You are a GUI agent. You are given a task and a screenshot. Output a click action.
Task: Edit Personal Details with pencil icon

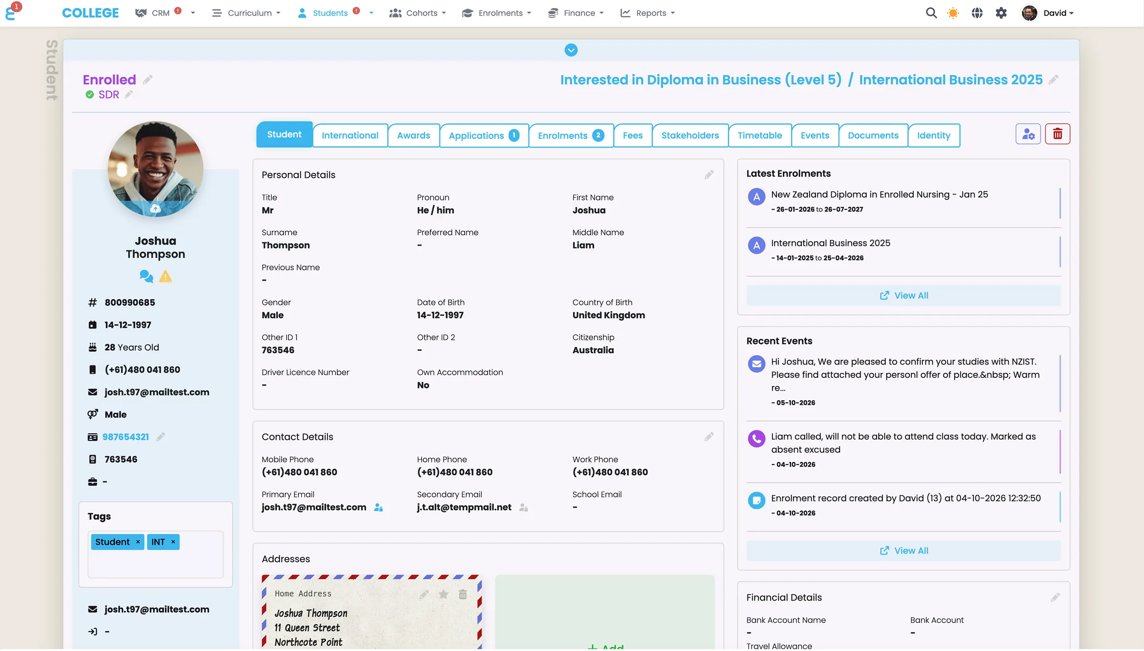tap(709, 175)
